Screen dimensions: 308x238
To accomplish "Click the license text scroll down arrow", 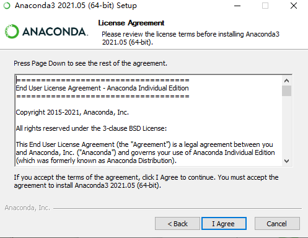I will pos(286,161).
